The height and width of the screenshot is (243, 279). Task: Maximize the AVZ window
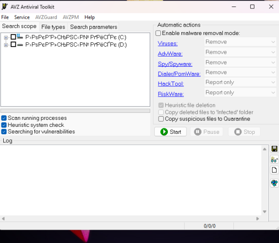[x=252, y=7]
